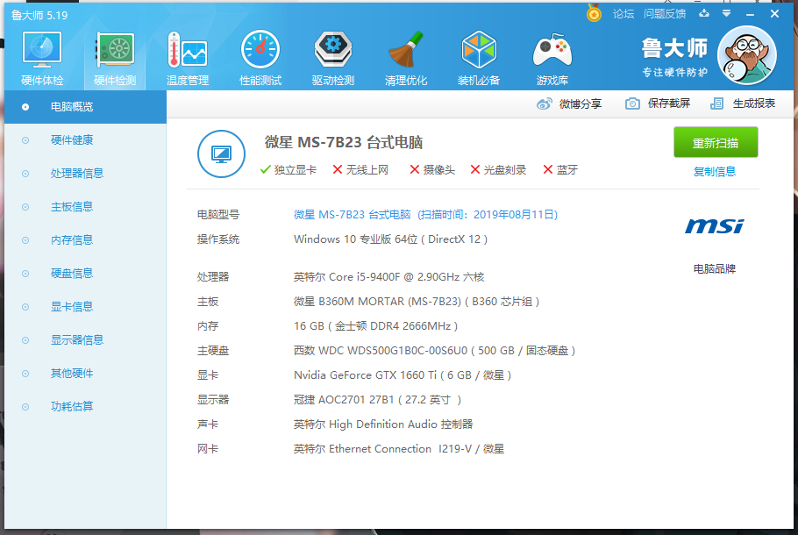The height and width of the screenshot is (535, 798).
Task: Open 其他硬件 sidebar item
Action: [86, 374]
